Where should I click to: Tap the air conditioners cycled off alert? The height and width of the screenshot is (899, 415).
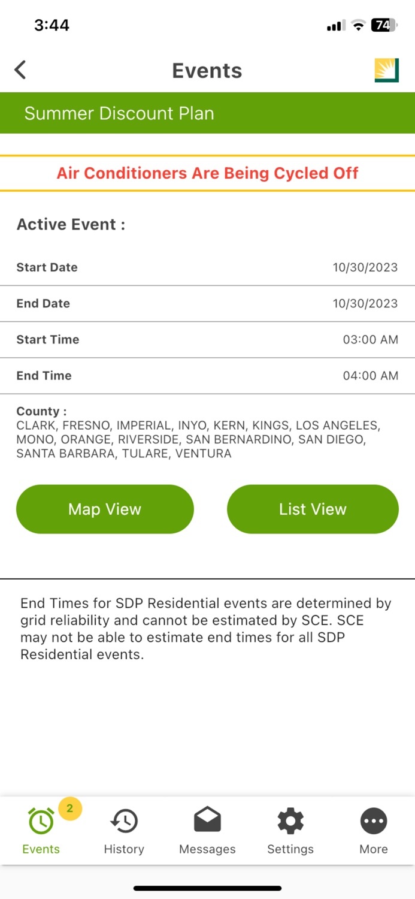pos(207,173)
